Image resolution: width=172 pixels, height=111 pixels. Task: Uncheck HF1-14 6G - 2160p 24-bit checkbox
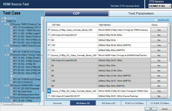[x=11, y=58]
